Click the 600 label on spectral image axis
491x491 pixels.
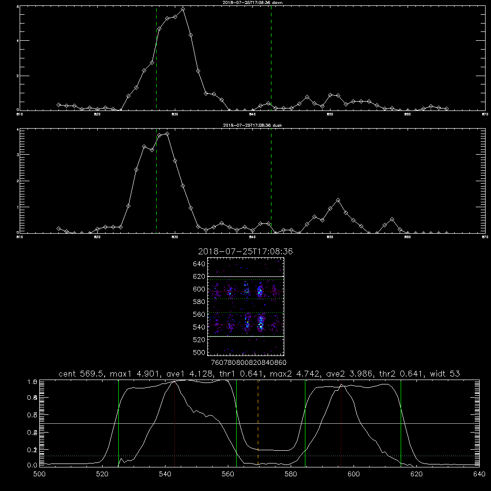(x=199, y=289)
